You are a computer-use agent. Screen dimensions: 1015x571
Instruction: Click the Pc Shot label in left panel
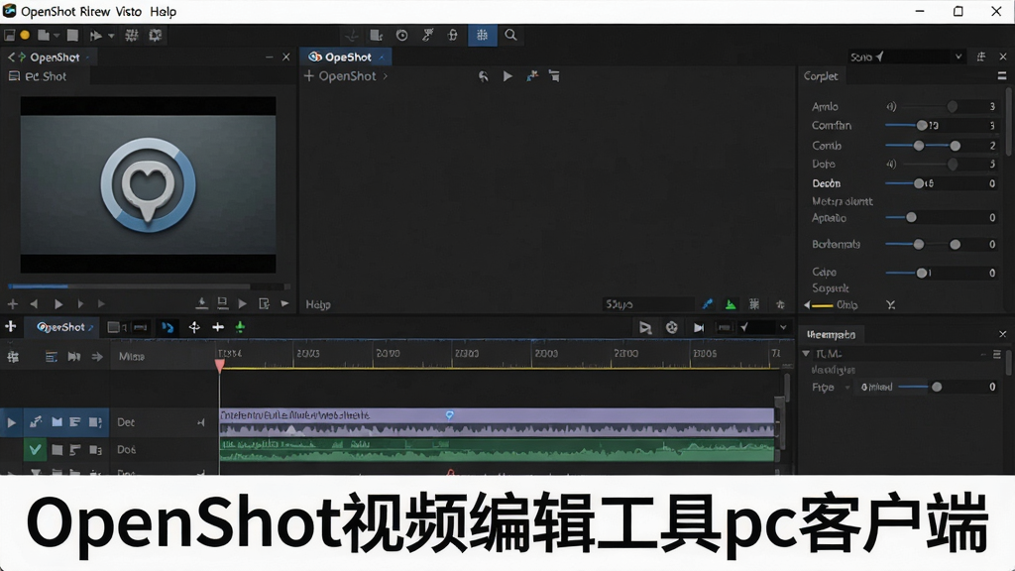click(x=46, y=76)
